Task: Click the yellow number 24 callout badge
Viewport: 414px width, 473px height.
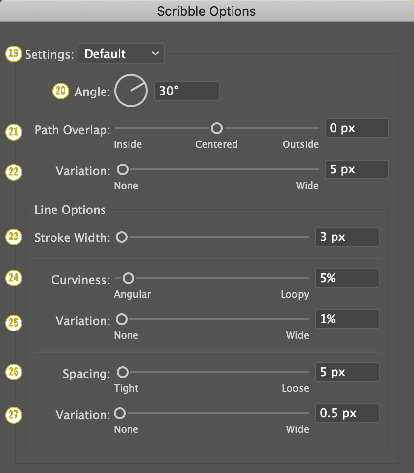Action: point(13,278)
